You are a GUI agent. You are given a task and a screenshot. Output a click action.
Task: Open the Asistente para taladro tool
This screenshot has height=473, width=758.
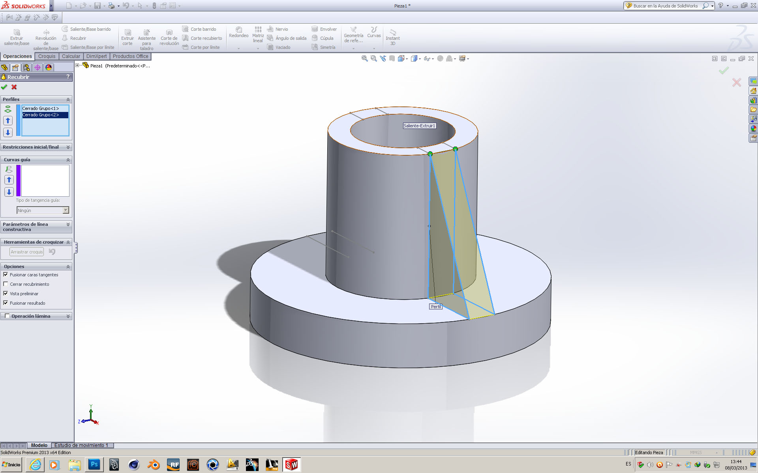click(146, 32)
